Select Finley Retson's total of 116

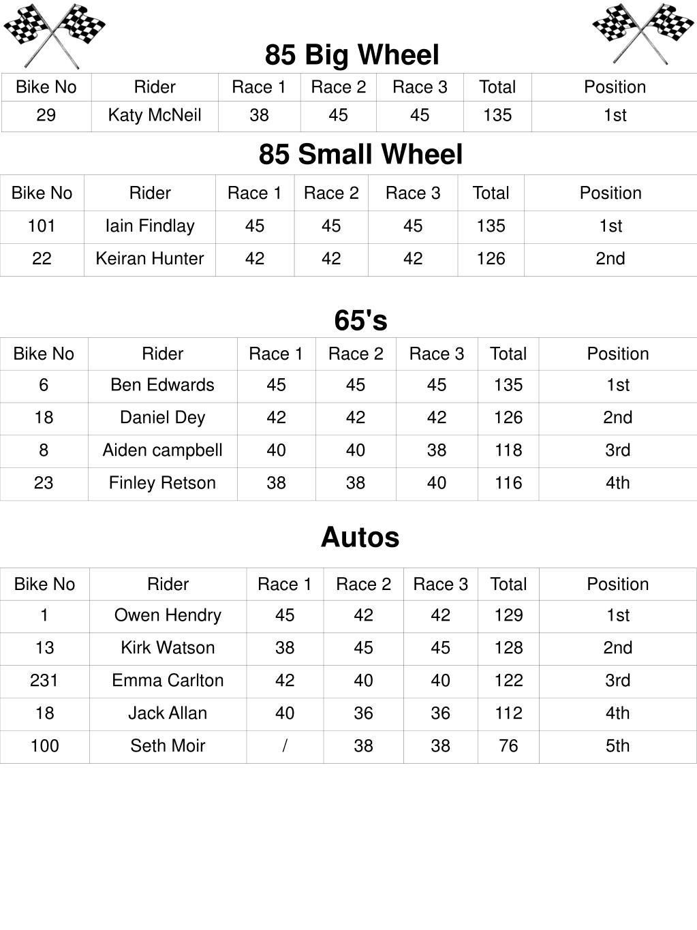point(508,484)
